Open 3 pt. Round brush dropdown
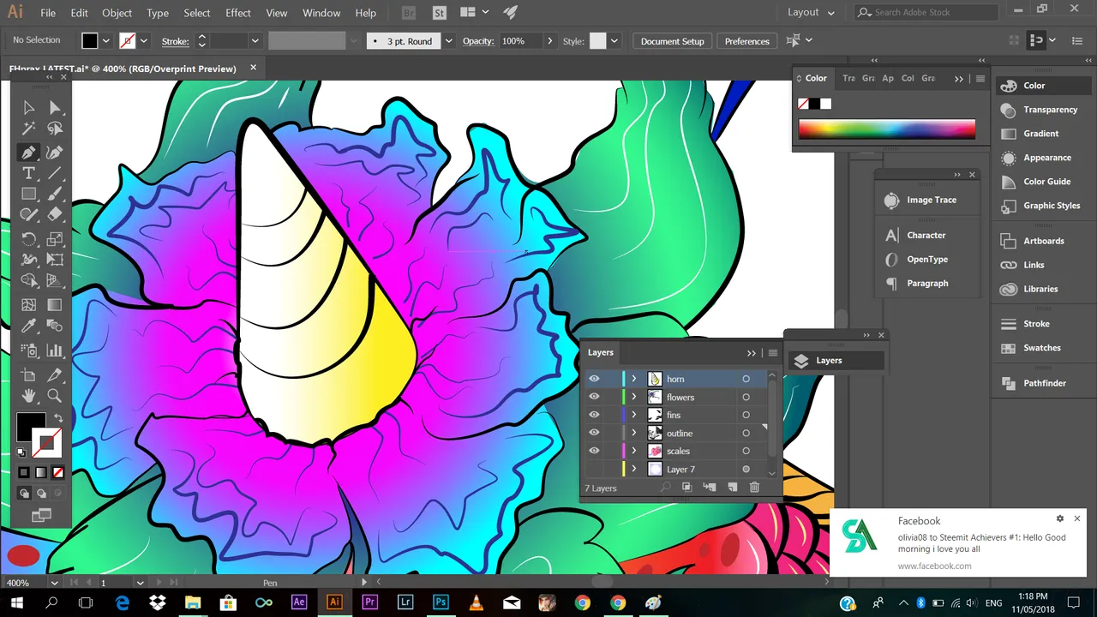1097x617 pixels. tap(447, 41)
